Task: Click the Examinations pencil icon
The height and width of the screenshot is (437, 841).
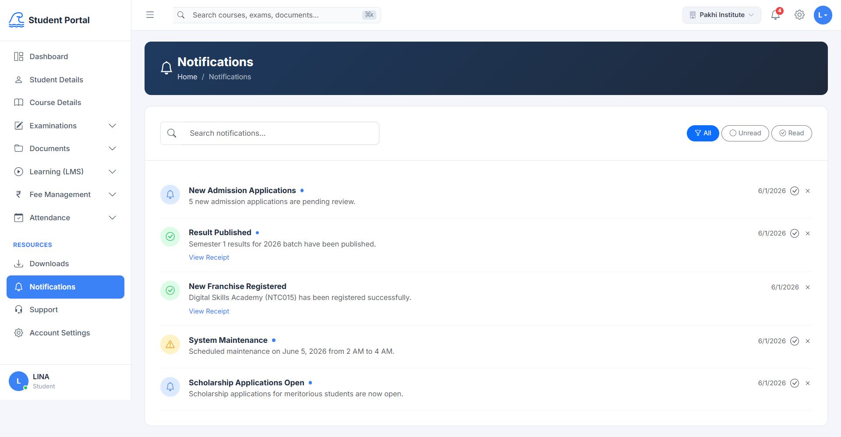Action: pyautogui.click(x=18, y=126)
